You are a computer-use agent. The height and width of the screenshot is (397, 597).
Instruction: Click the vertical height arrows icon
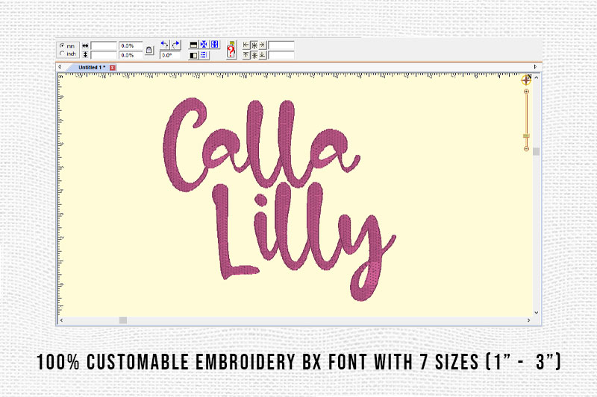(85, 55)
